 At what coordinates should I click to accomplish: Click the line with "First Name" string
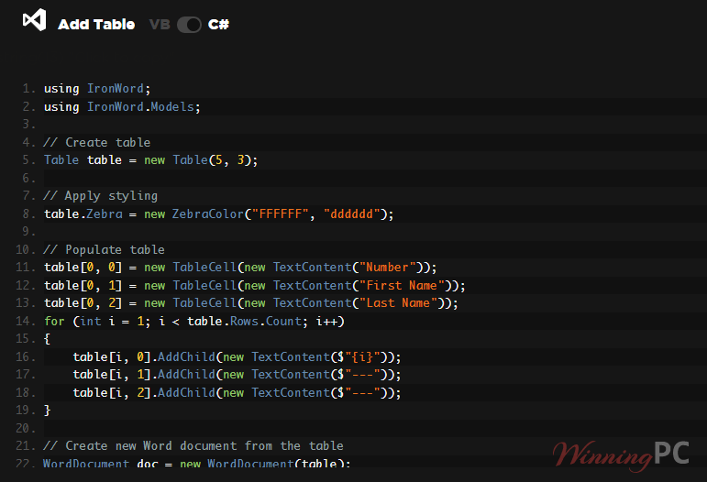pyautogui.click(x=255, y=286)
